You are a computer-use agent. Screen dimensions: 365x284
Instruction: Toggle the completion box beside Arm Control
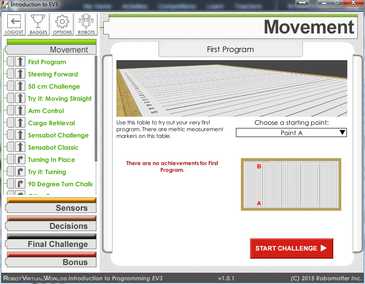point(10,111)
